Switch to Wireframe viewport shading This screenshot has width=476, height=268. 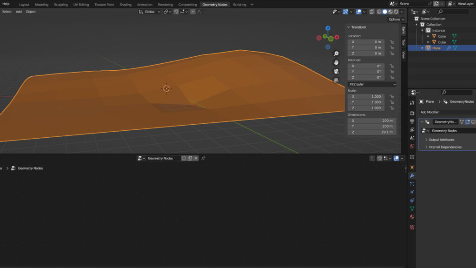click(x=379, y=12)
